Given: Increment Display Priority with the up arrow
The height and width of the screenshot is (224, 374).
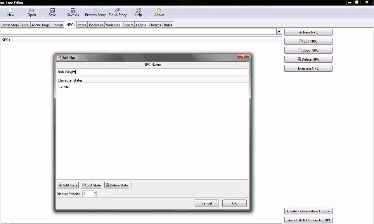Looking at the screenshot, I should click(95, 193).
